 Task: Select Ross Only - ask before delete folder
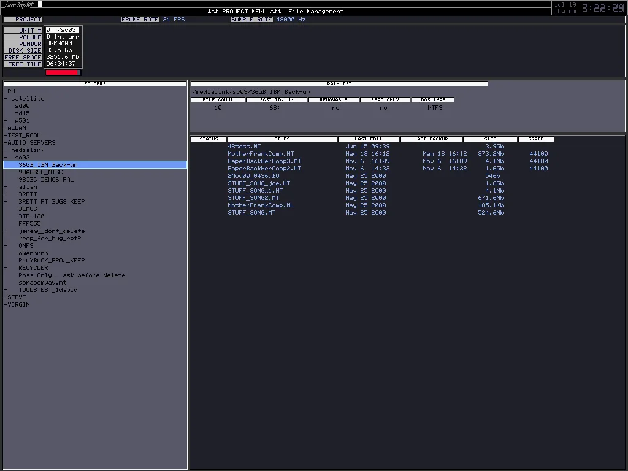coord(72,275)
